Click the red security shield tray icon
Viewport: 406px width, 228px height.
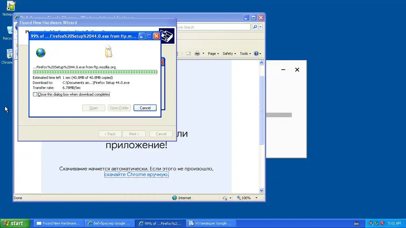[382, 223]
